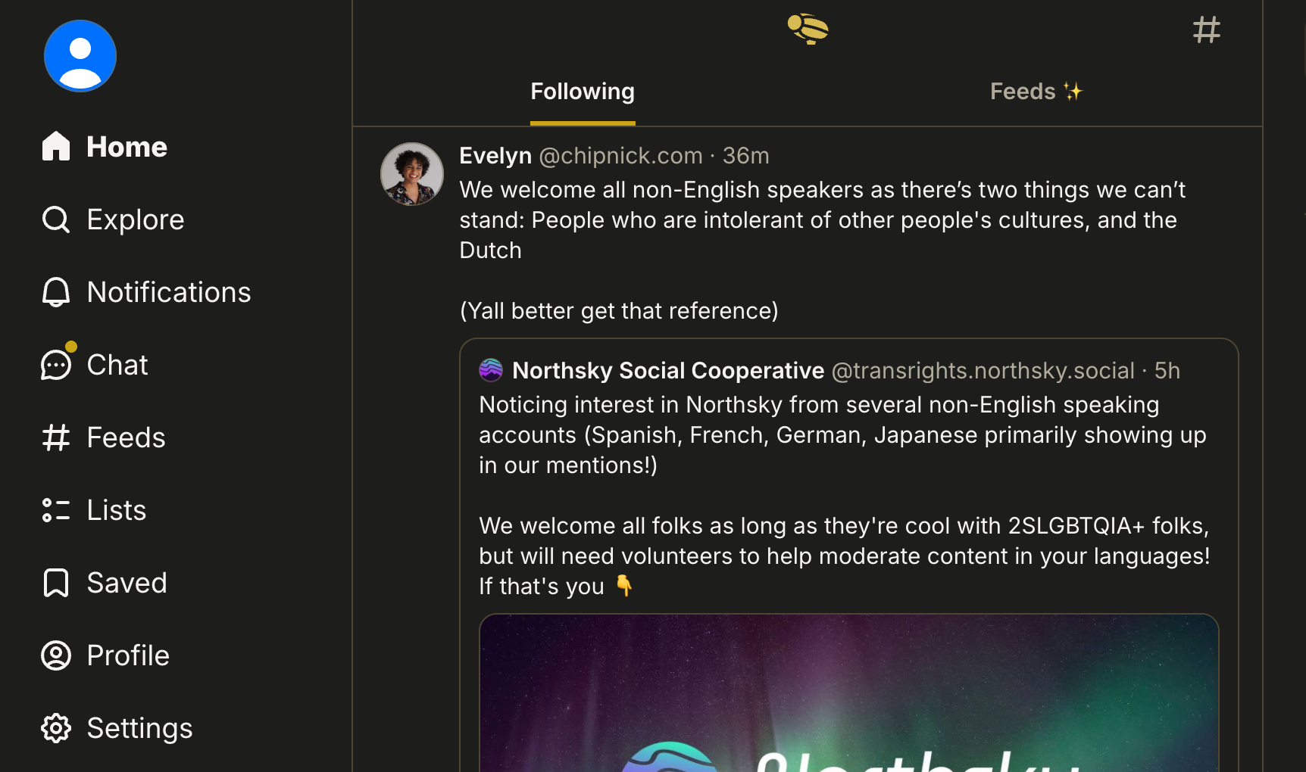Screen dimensions: 1306x772
Task: Go to Home via house icon
Action: [x=56, y=146]
